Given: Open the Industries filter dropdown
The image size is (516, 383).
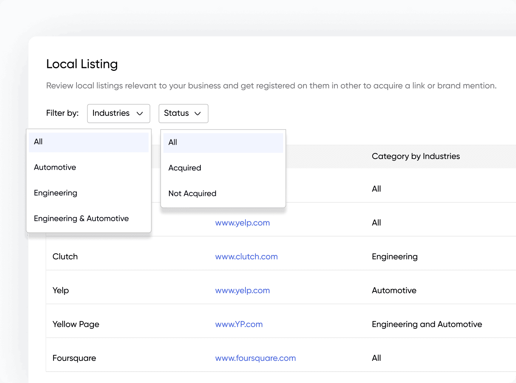Looking at the screenshot, I should pos(118,113).
